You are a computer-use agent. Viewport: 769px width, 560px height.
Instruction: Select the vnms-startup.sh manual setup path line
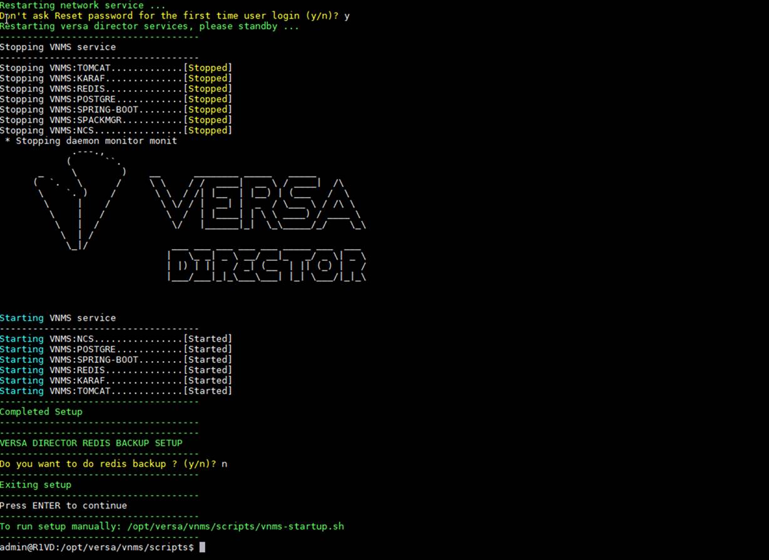[x=172, y=526]
